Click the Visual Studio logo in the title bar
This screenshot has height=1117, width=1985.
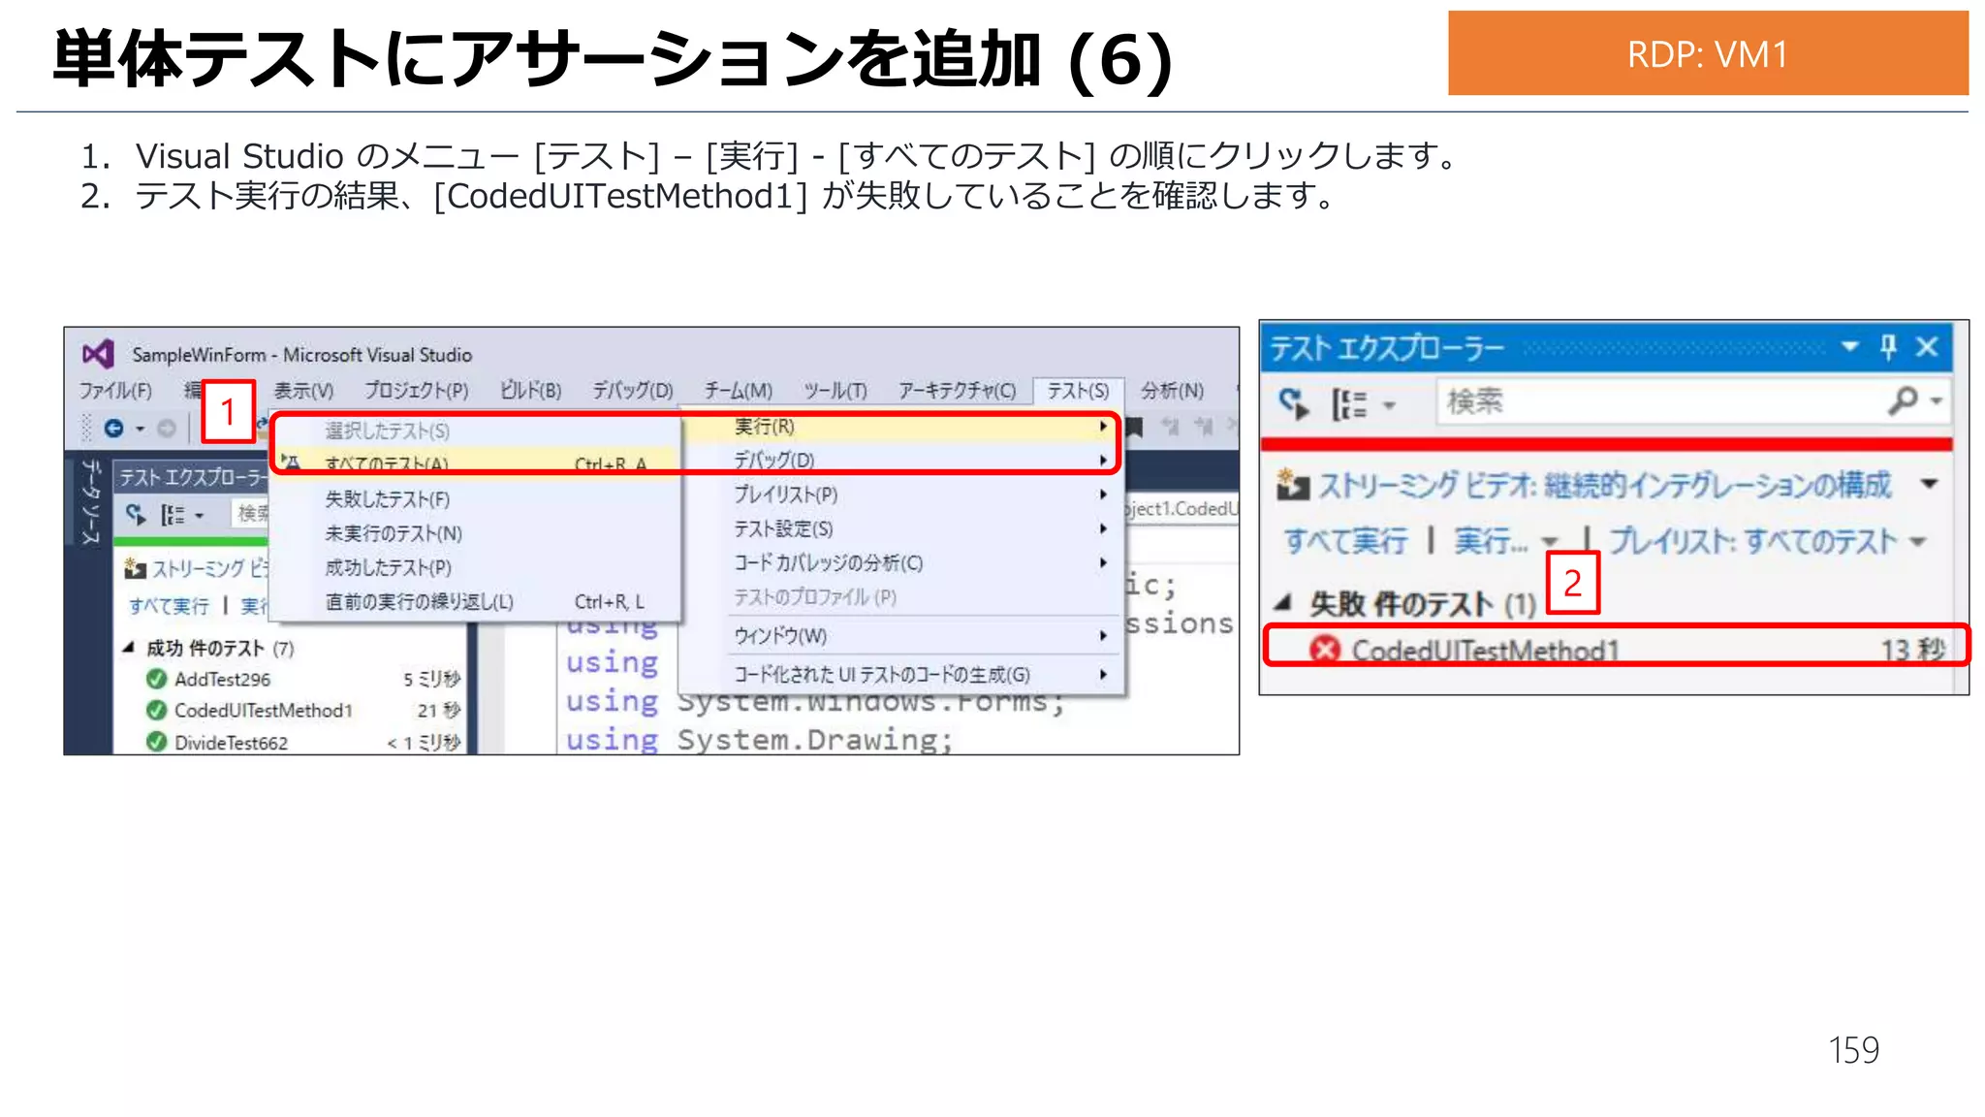point(98,354)
